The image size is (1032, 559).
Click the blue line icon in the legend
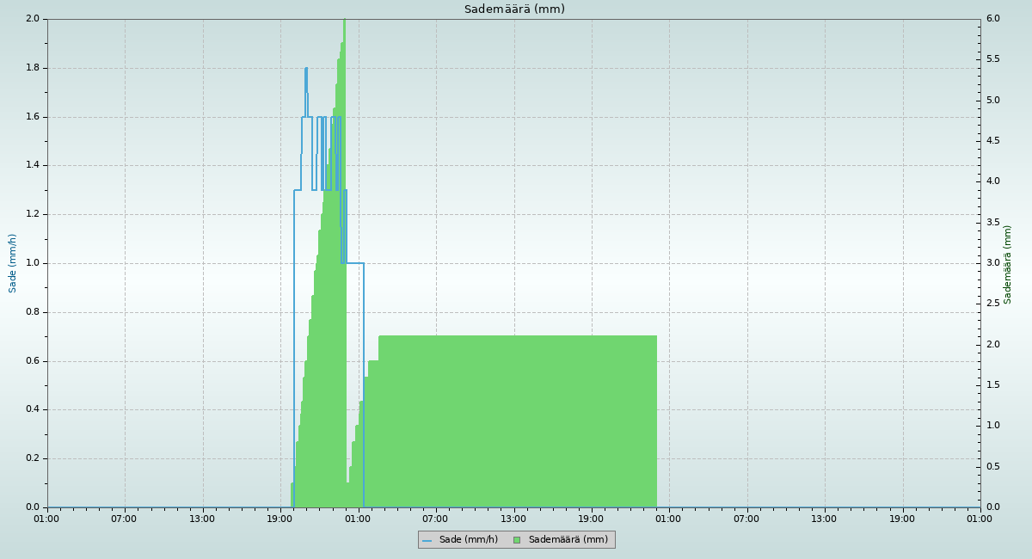[x=427, y=540]
